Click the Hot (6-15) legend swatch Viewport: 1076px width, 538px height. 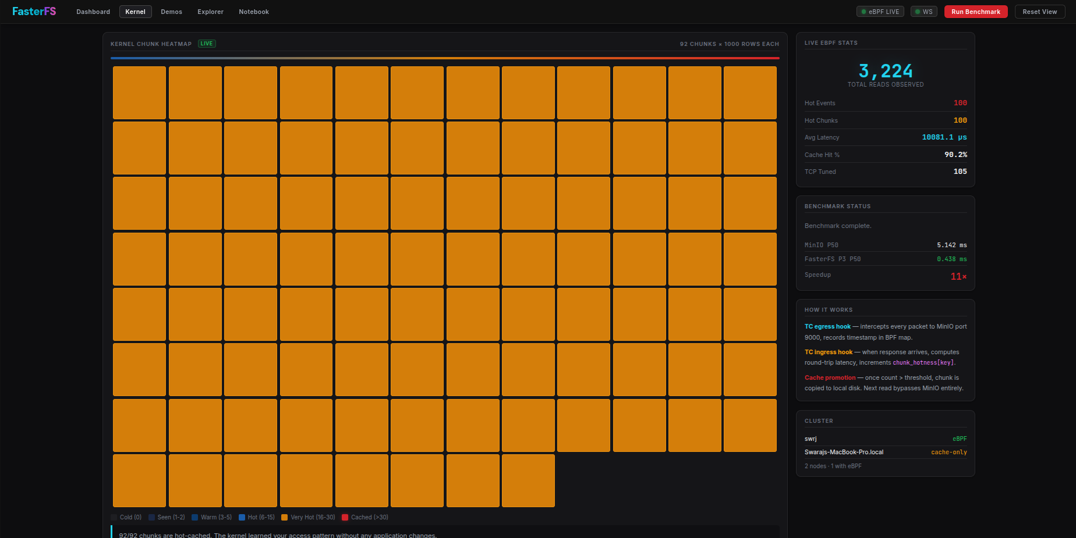click(x=242, y=517)
